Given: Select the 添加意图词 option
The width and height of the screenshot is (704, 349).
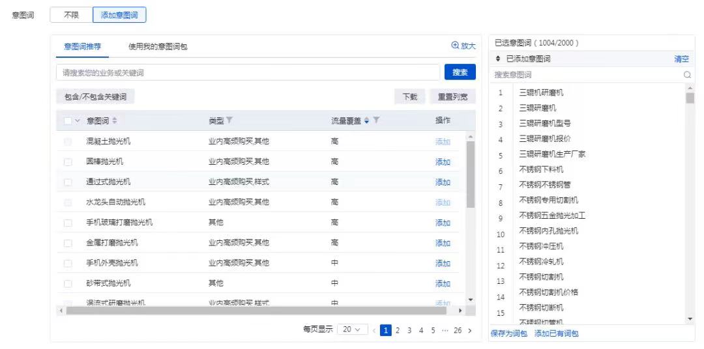Looking at the screenshot, I should point(119,15).
